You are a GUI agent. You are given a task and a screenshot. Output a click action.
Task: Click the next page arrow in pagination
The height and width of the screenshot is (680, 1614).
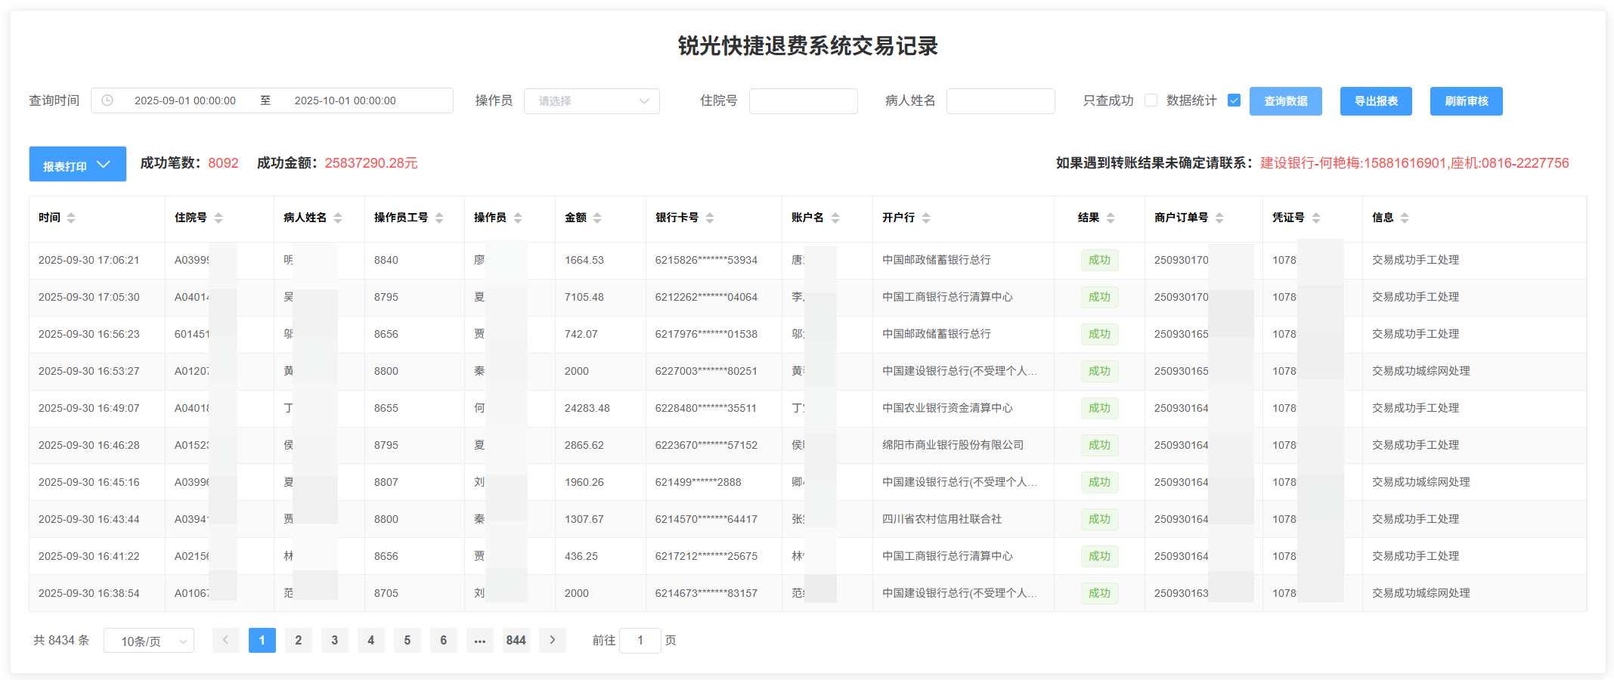pyautogui.click(x=553, y=640)
